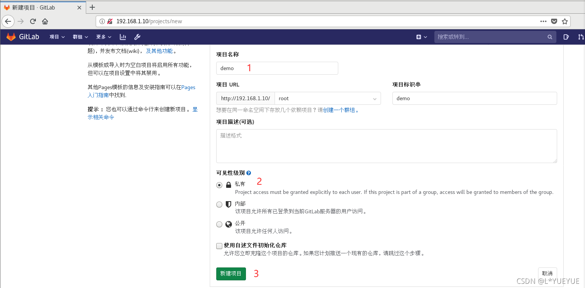Click the 可见性级别 label text
Screen dimensions: 585x288
pos(230,173)
